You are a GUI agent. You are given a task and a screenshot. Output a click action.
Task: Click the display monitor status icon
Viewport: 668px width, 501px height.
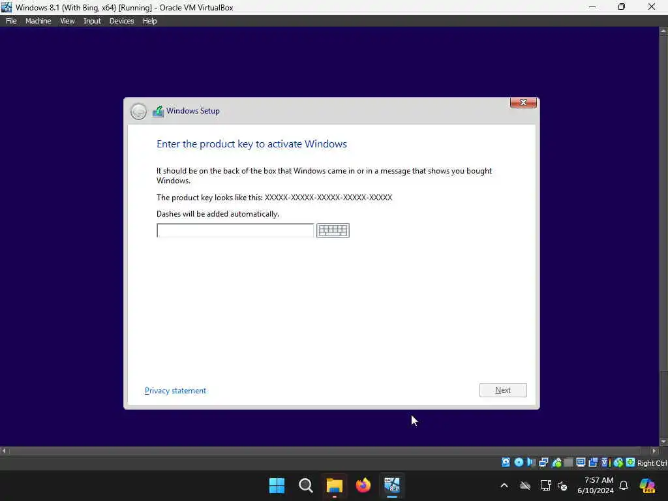click(581, 463)
